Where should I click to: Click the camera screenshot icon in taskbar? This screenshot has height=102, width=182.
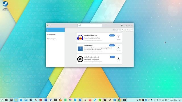(6, 100)
